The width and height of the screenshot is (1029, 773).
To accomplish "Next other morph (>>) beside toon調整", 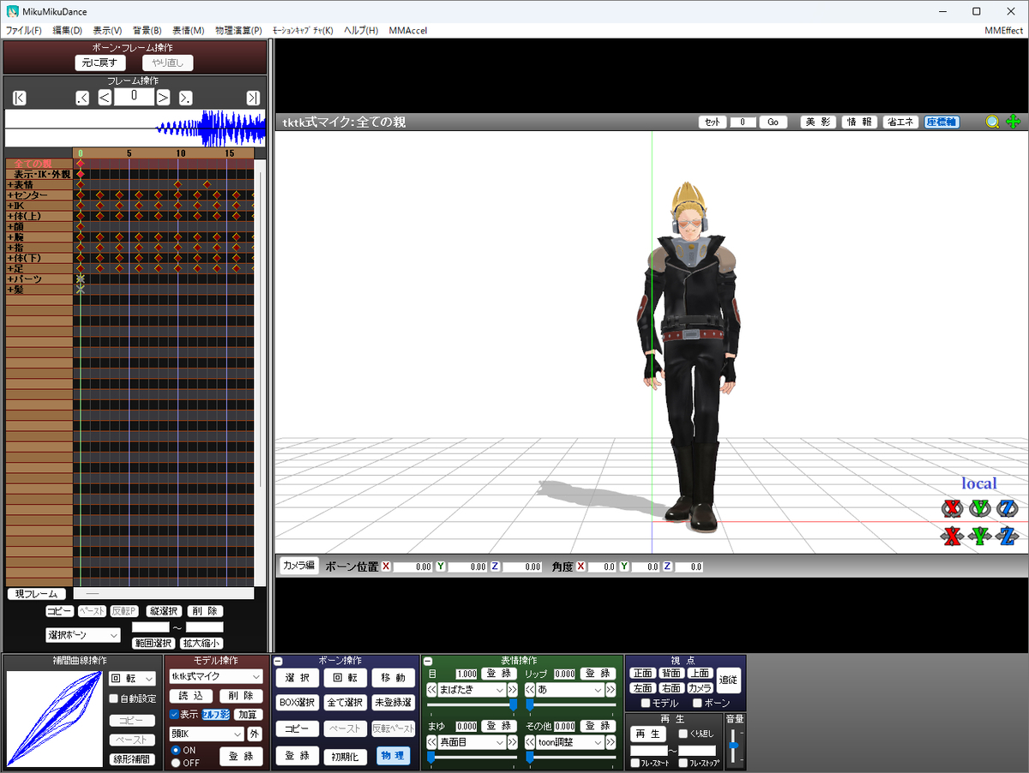I will click(x=611, y=742).
